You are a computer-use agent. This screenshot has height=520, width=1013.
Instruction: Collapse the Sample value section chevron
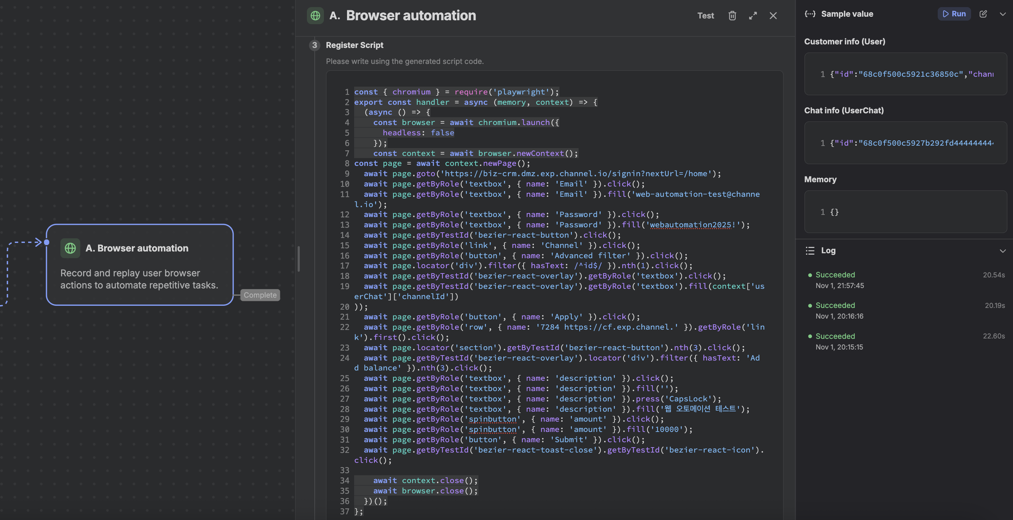click(1002, 14)
